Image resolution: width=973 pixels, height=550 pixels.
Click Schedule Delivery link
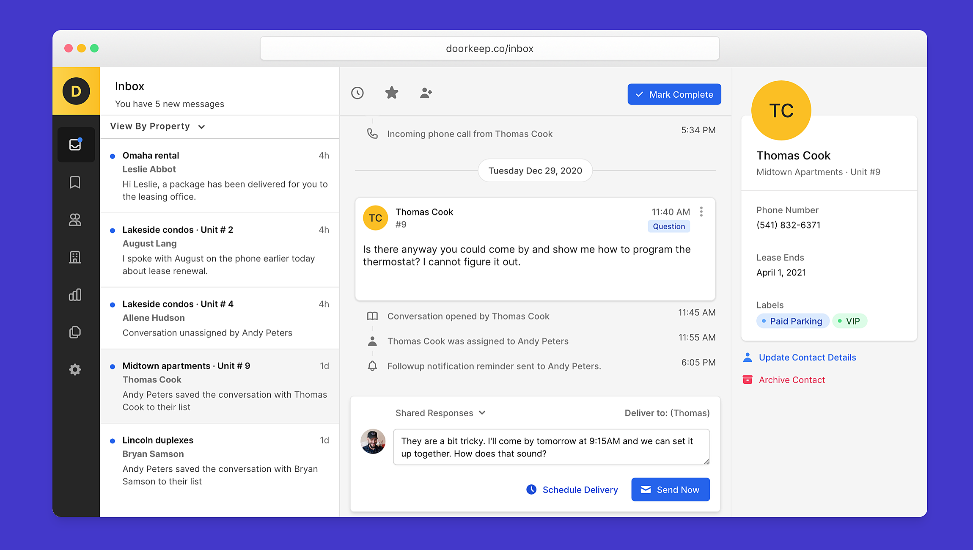pos(572,489)
